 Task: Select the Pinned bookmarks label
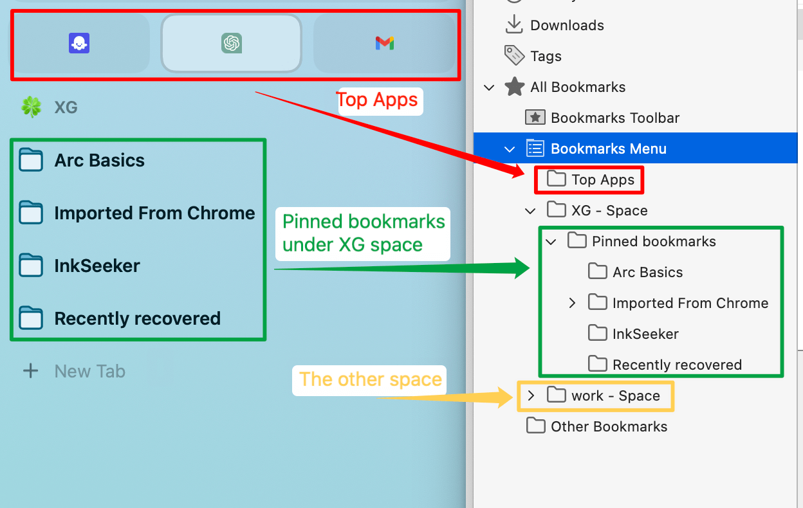click(x=654, y=241)
